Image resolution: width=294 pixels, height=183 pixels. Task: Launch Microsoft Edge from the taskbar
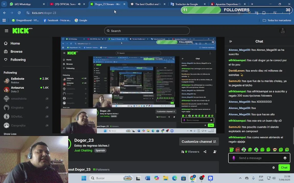coord(175,178)
